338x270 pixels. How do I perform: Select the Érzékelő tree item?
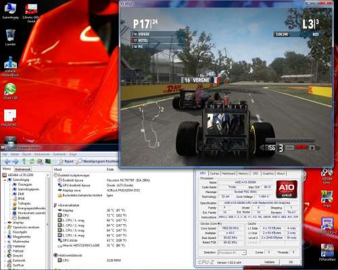click(x=21, y=218)
